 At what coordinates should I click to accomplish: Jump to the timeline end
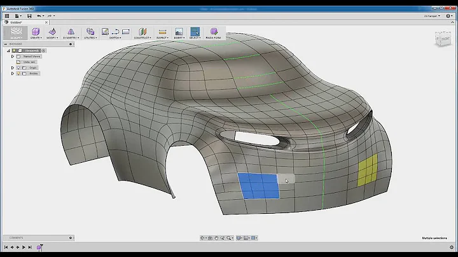[30, 247]
